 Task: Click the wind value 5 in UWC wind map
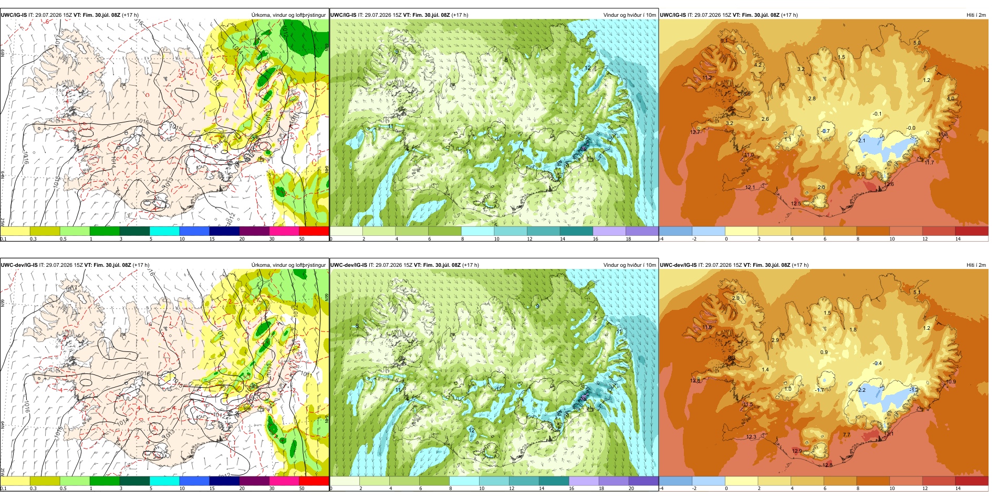(496, 225)
